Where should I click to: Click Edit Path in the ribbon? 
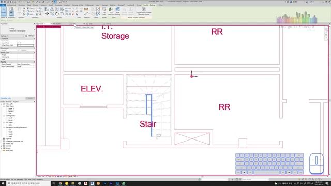click(104, 11)
